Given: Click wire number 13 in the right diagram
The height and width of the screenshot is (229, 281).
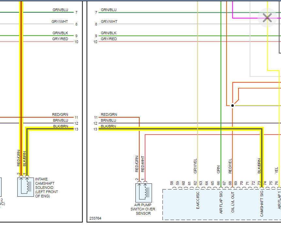Looking at the screenshot, I should pyautogui.click(x=95, y=129).
